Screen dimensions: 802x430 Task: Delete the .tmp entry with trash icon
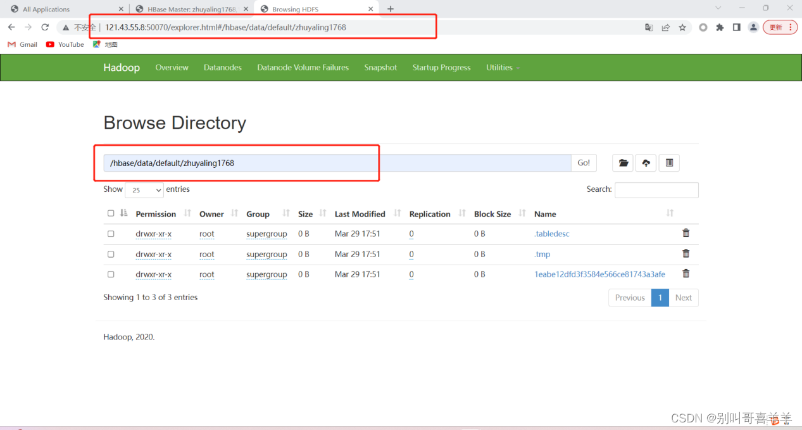[x=686, y=253]
